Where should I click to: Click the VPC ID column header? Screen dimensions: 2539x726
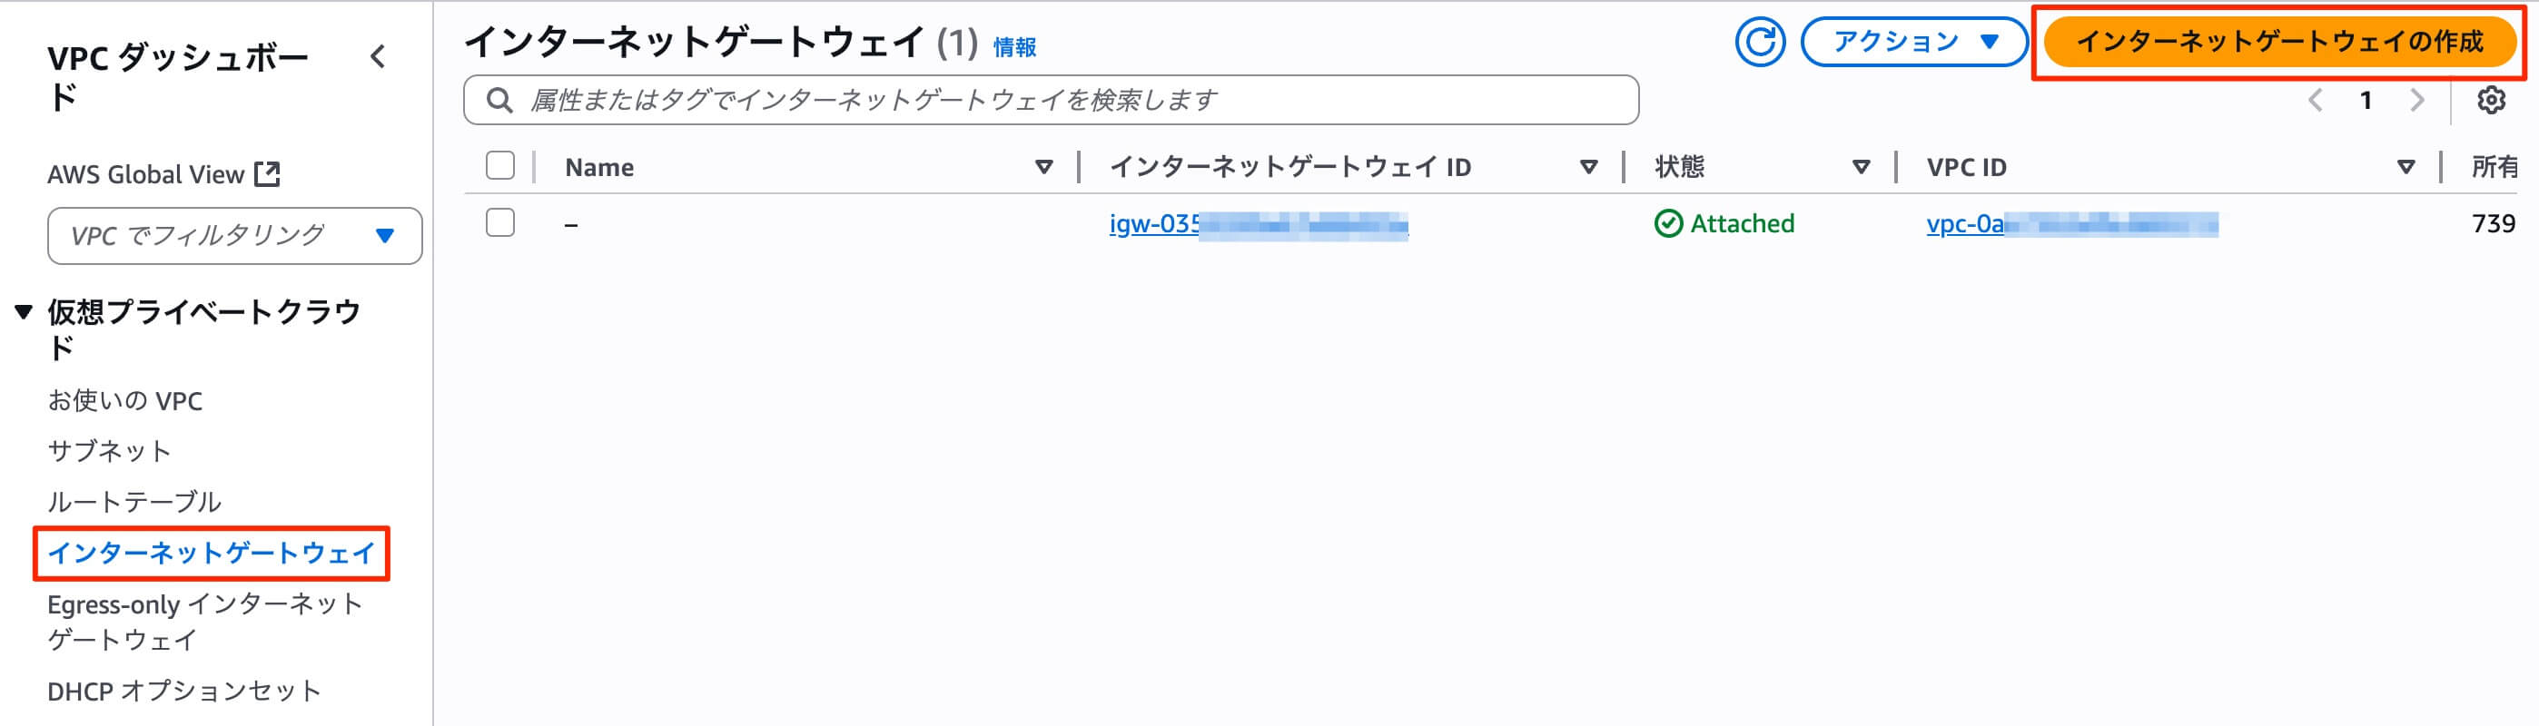1966,168
